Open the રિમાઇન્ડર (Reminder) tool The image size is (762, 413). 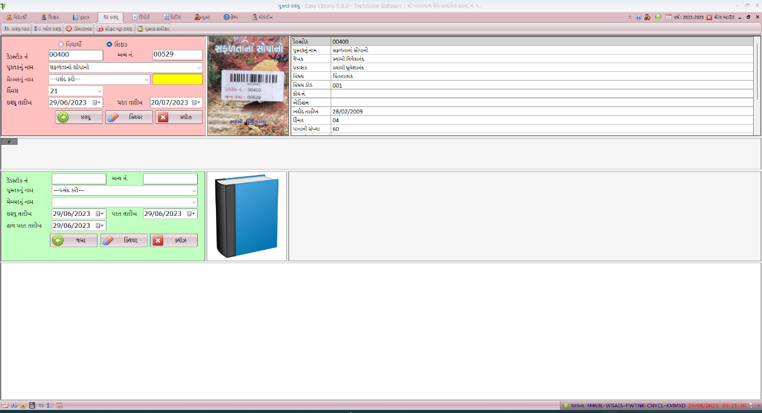tap(77, 28)
